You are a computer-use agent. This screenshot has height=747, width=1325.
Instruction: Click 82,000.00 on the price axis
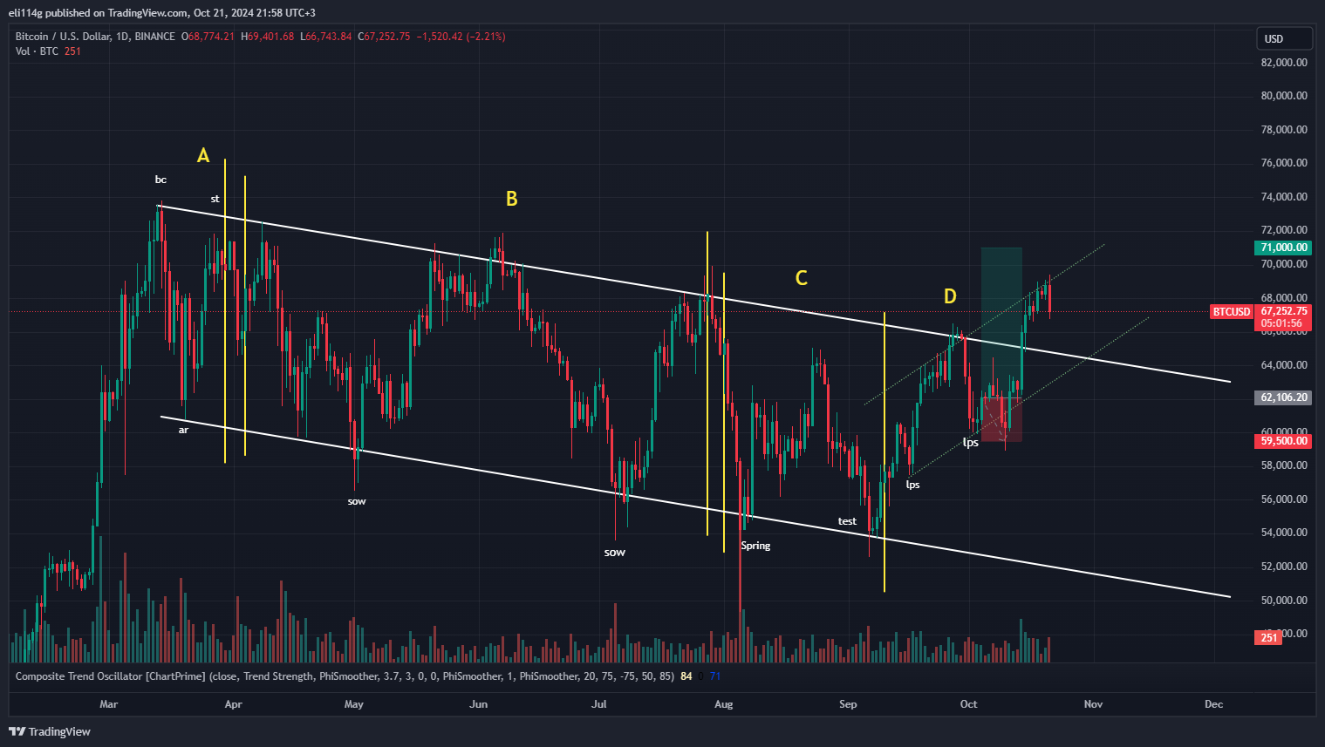click(x=1284, y=63)
